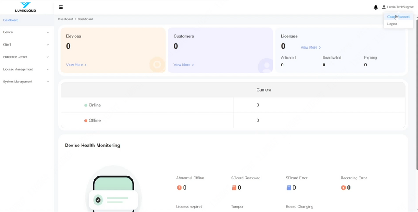Click the SDcard Removed icon
This screenshot has height=212, width=418.
click(234, 188)
